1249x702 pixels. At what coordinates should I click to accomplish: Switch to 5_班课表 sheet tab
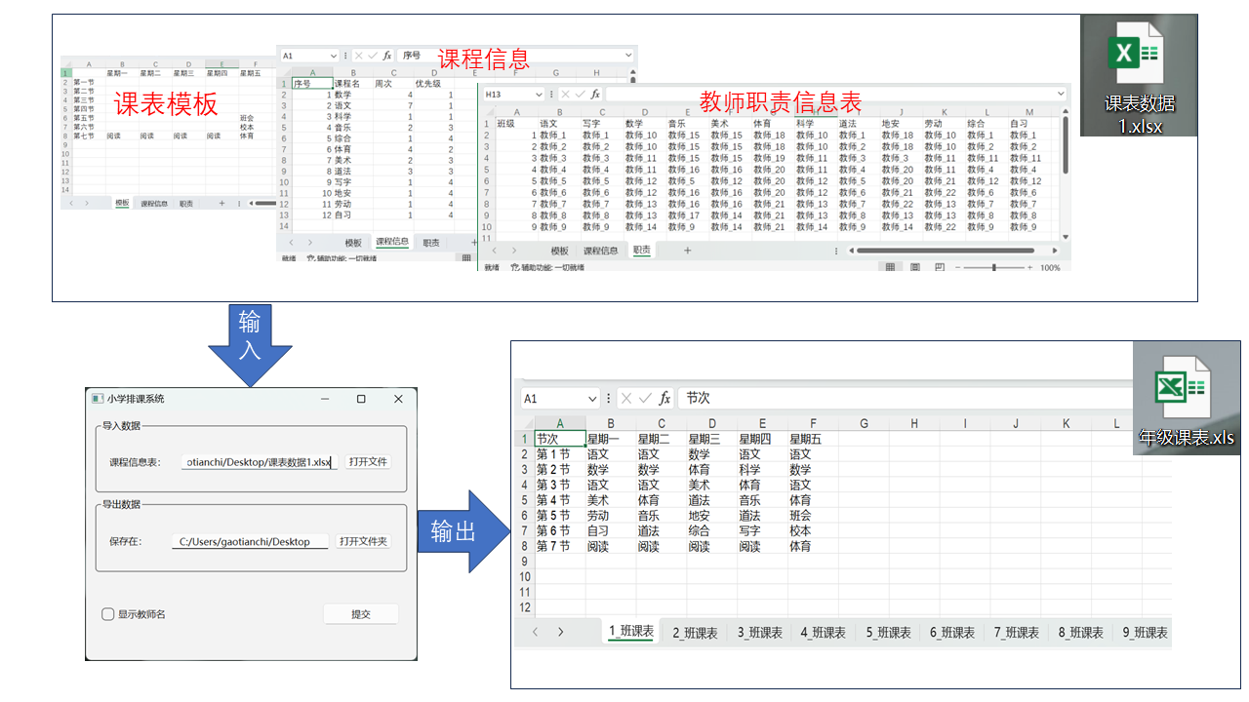889,633
